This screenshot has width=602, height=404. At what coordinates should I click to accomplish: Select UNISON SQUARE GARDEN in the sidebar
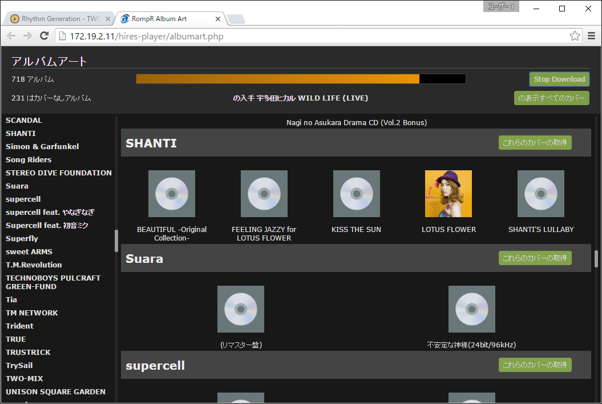[56, 391]
